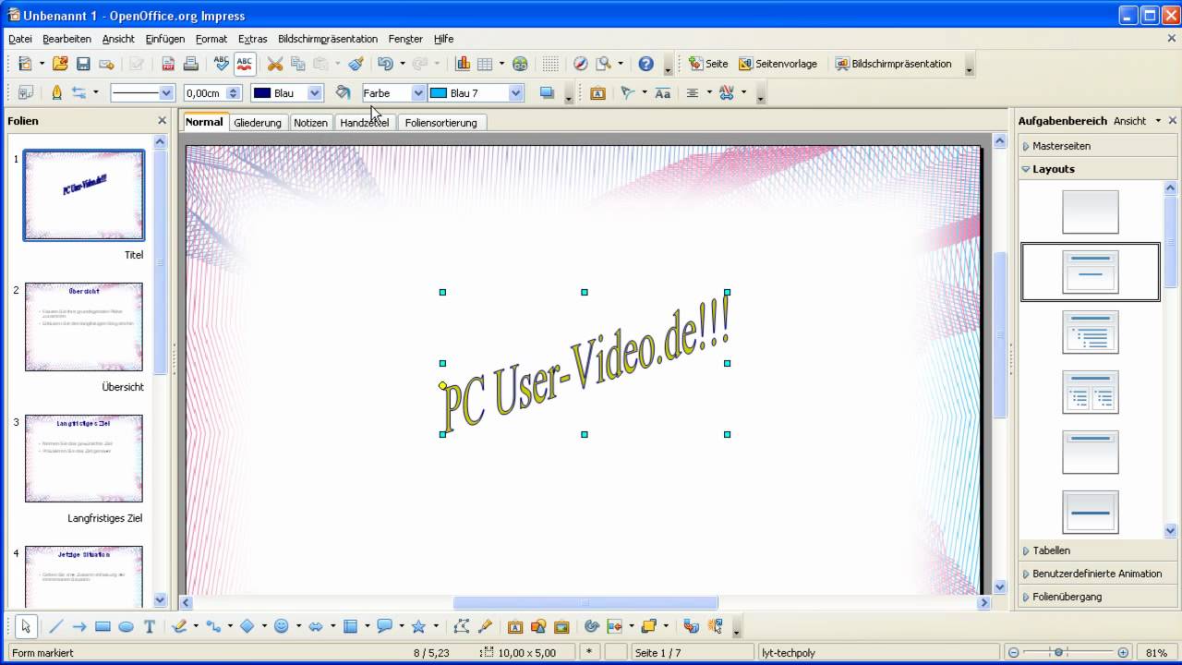Select slide 2 Übersicht thumbnail
Screen dimensions: 1182x665
84,327
